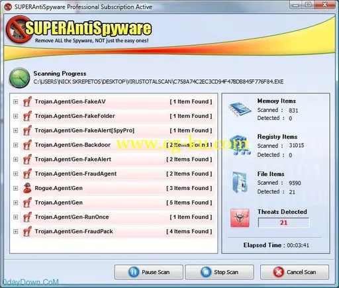
Task: Expand the Trojan.Agent/Gen-FakeFolder entry
Action: tap(15, 116)
